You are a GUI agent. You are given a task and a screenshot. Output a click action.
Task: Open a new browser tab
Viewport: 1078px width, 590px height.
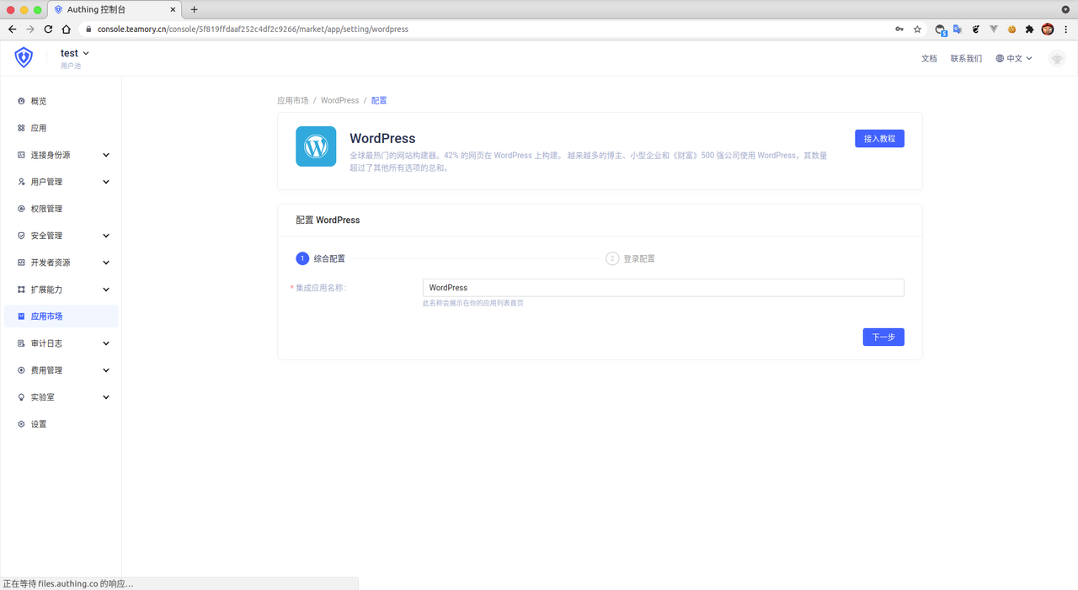tap(194, 9)
